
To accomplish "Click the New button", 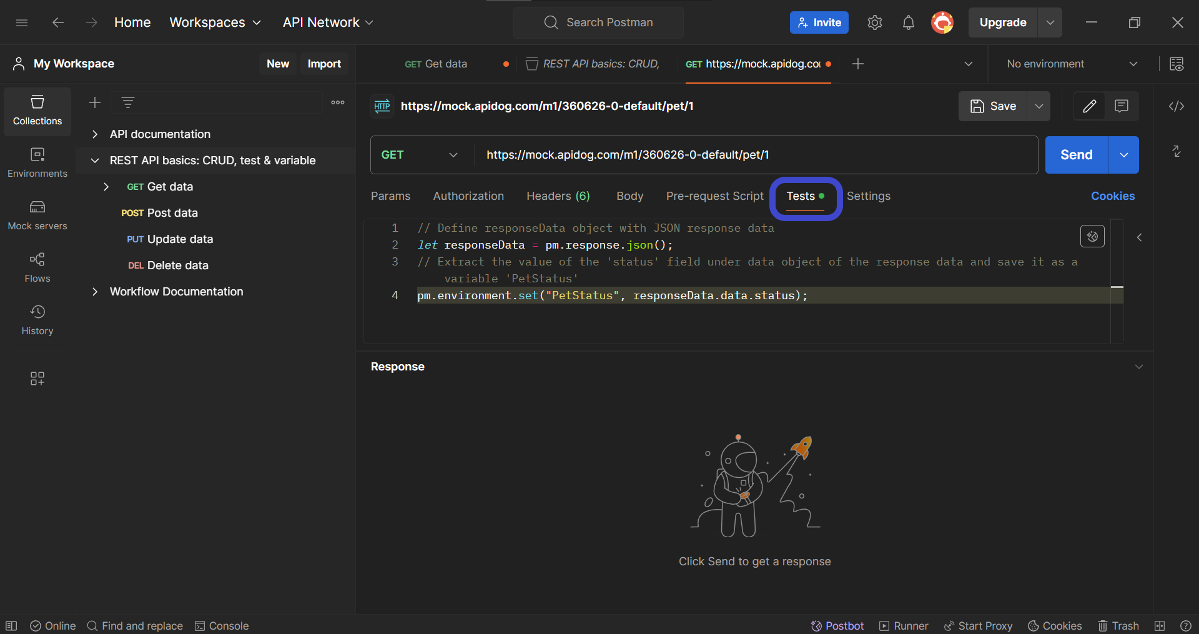I will pyautogui.click(x=278, y=64).
